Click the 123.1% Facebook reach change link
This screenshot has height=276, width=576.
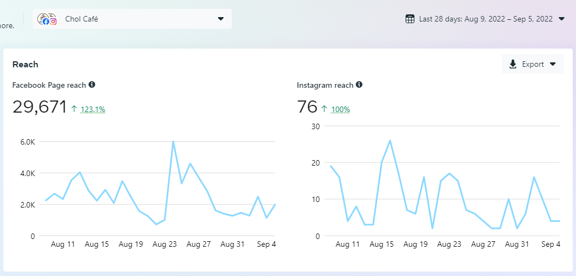(93, 109)
